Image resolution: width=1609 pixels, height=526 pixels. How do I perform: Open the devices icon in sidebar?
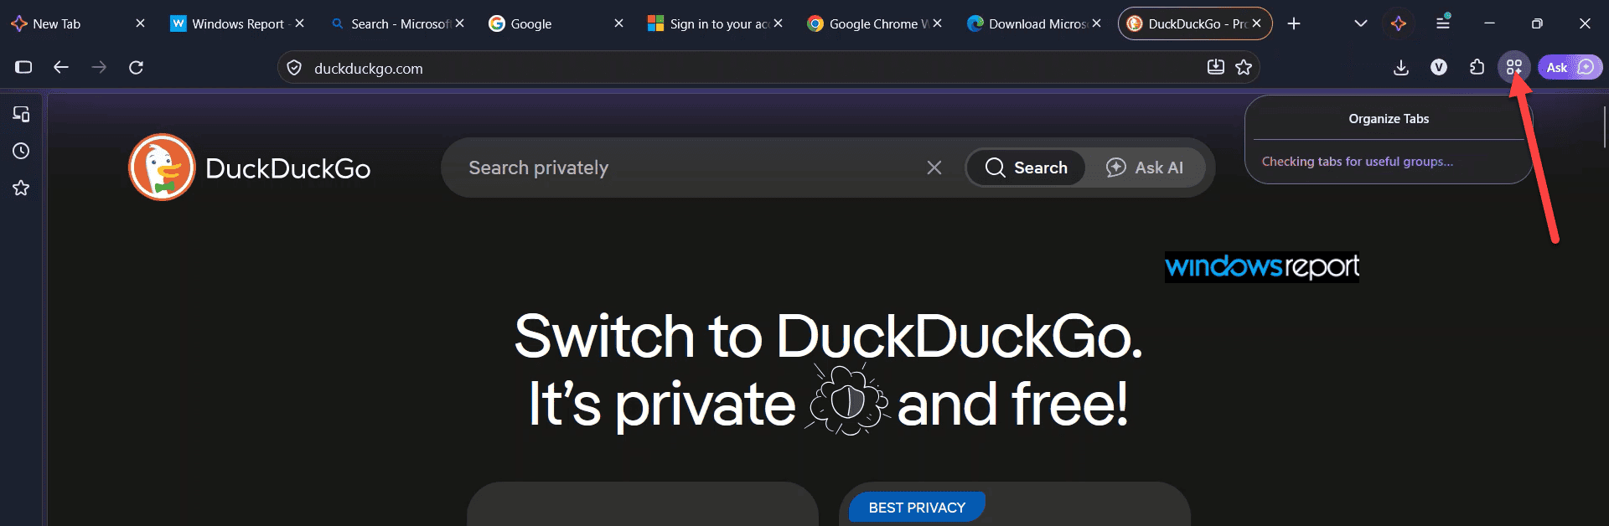[x=21, y=114]
